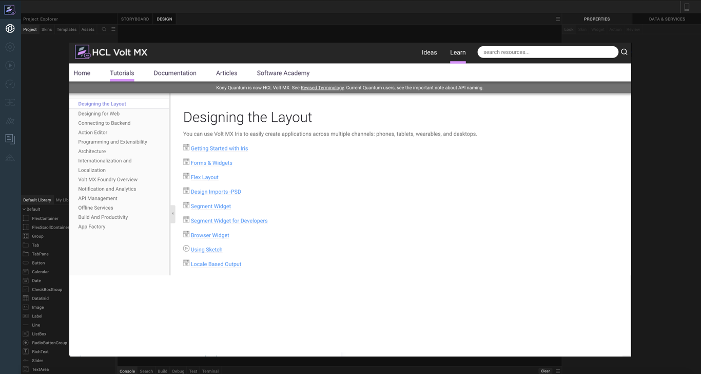Open the Flex Layout tutorial link

click(205, 177)
